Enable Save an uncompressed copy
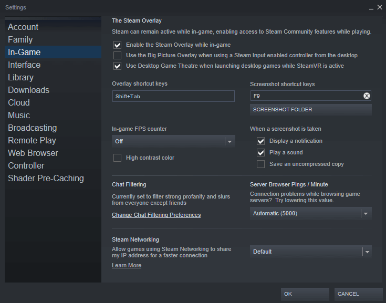 [x=260, y=164]
